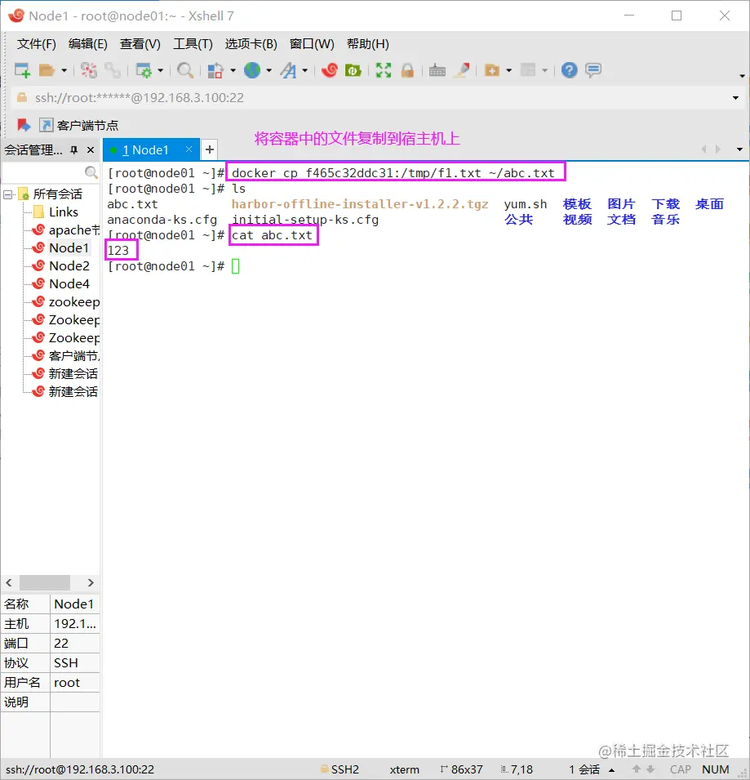Click right arrow of session tree scrollbar

(91, 582)
